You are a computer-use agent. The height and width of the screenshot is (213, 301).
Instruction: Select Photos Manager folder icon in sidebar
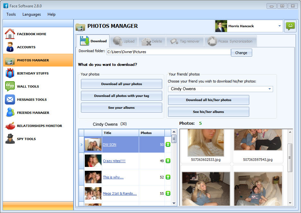10,61
